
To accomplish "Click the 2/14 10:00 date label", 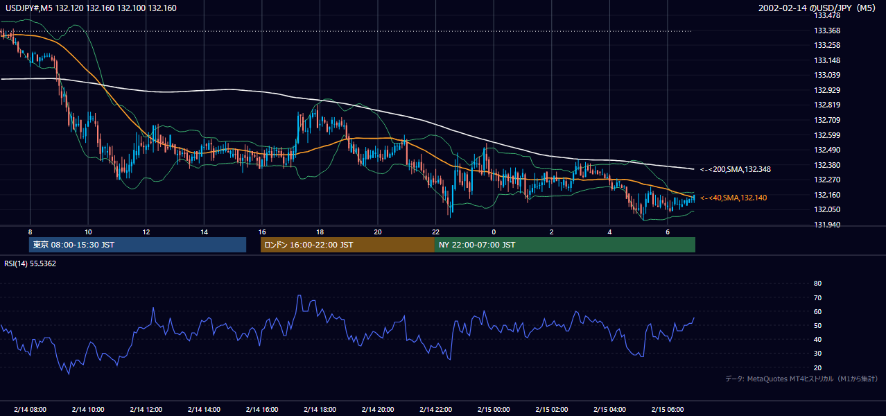I will (x=88, y=409).
